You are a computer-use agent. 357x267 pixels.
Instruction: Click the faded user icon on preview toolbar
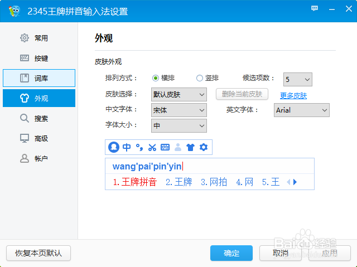point(178,147)
